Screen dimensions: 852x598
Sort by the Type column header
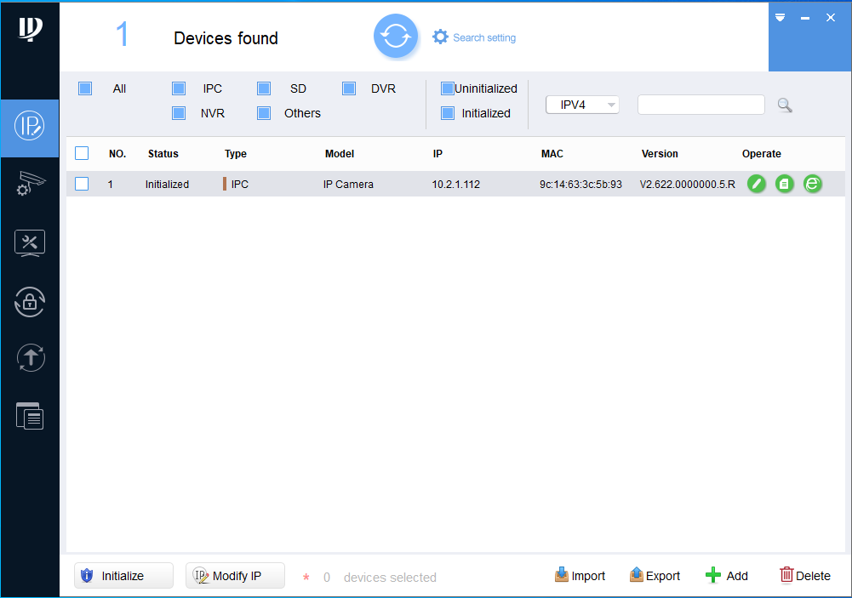coord(235,154)
